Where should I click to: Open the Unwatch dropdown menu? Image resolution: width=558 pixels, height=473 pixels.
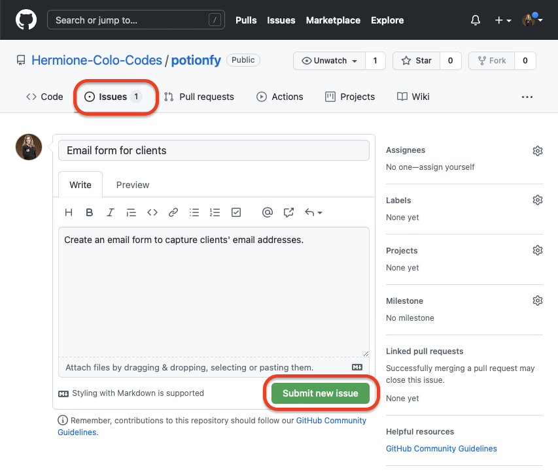[330, 61]
